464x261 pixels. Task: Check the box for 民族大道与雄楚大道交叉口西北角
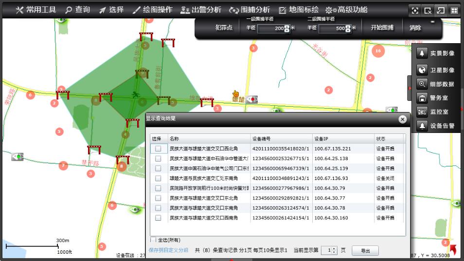[x=158, y=148]
